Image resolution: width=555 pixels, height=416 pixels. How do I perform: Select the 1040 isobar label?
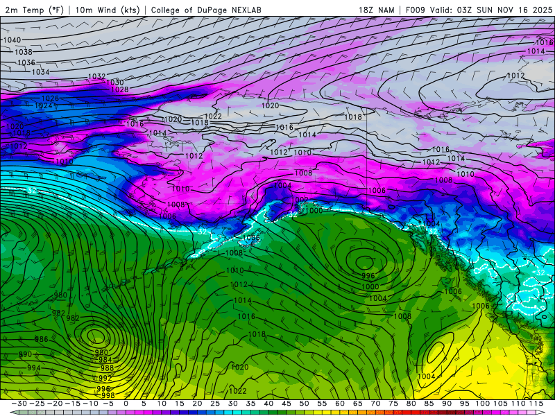click(x=12, y=40)
